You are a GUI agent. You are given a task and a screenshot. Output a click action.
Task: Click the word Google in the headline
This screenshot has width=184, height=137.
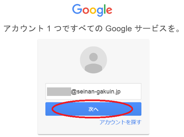click(119, 29)
